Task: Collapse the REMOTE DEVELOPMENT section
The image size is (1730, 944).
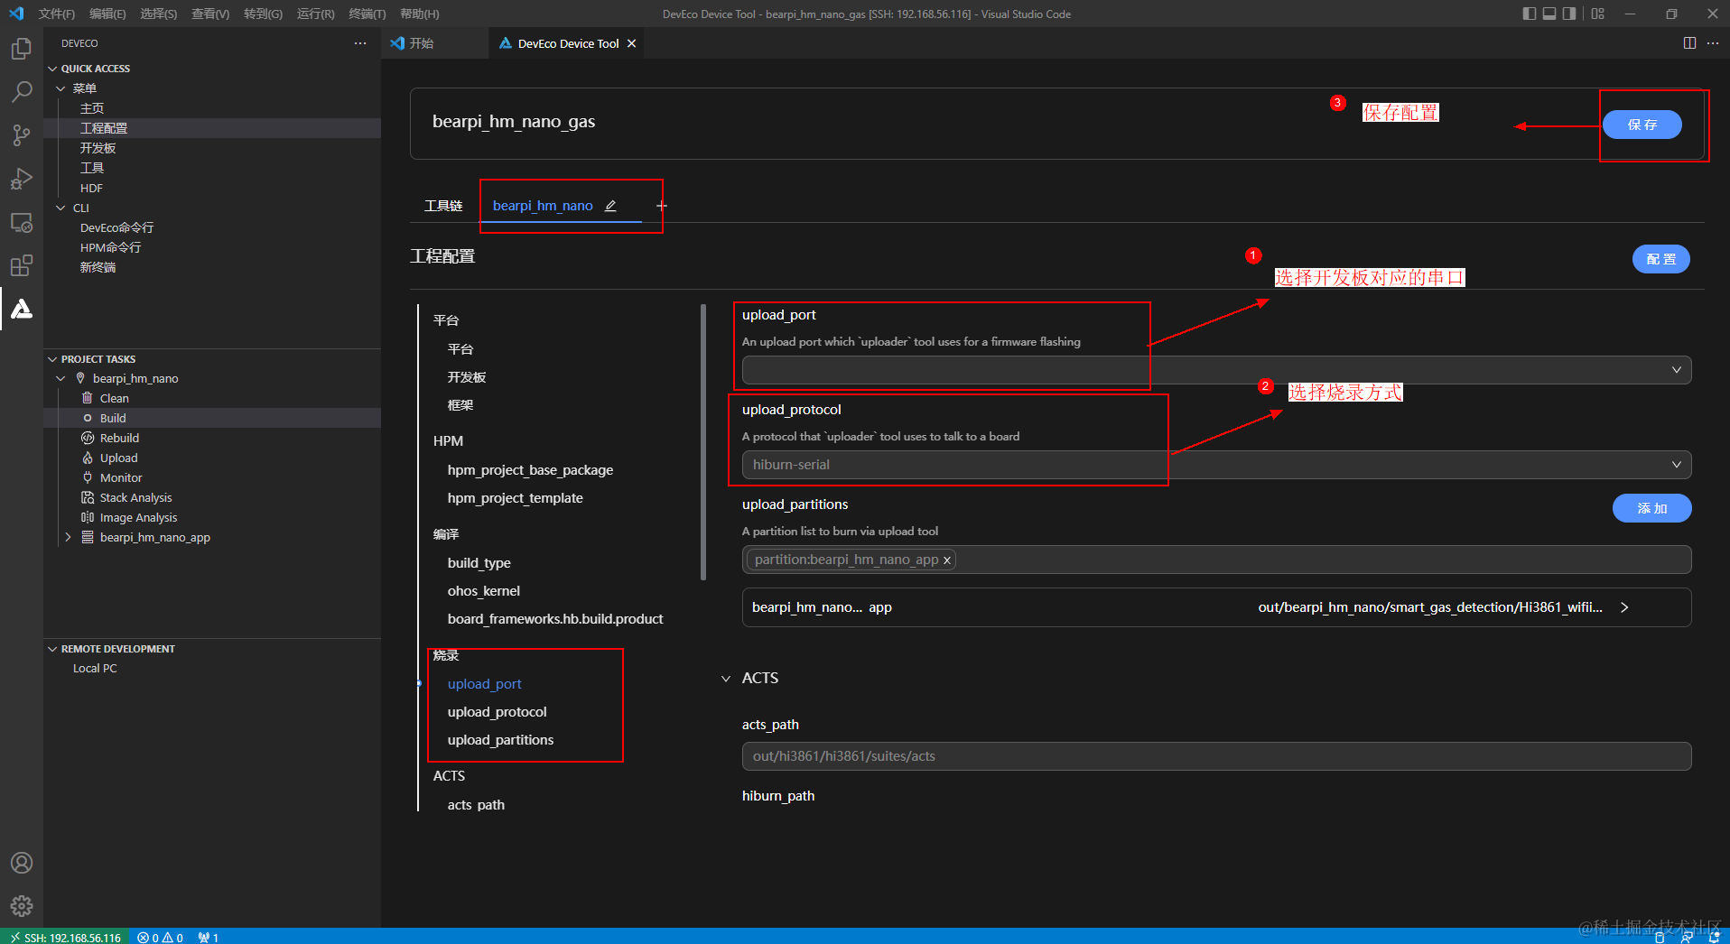Action: click(52, 649)
